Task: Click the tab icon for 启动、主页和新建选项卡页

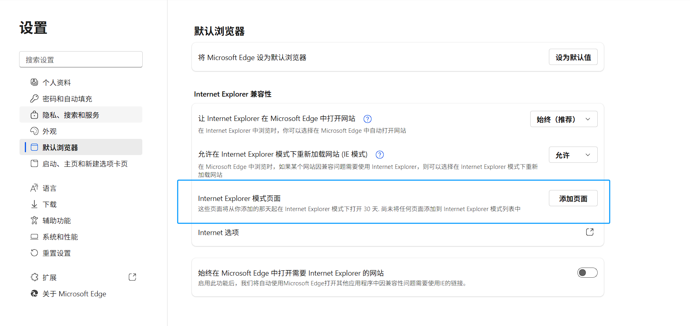Action: click(x=34, y=164)
